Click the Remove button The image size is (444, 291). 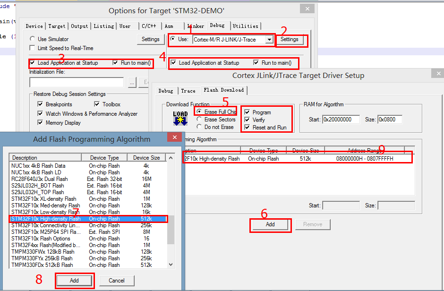(x=313, y=224)
